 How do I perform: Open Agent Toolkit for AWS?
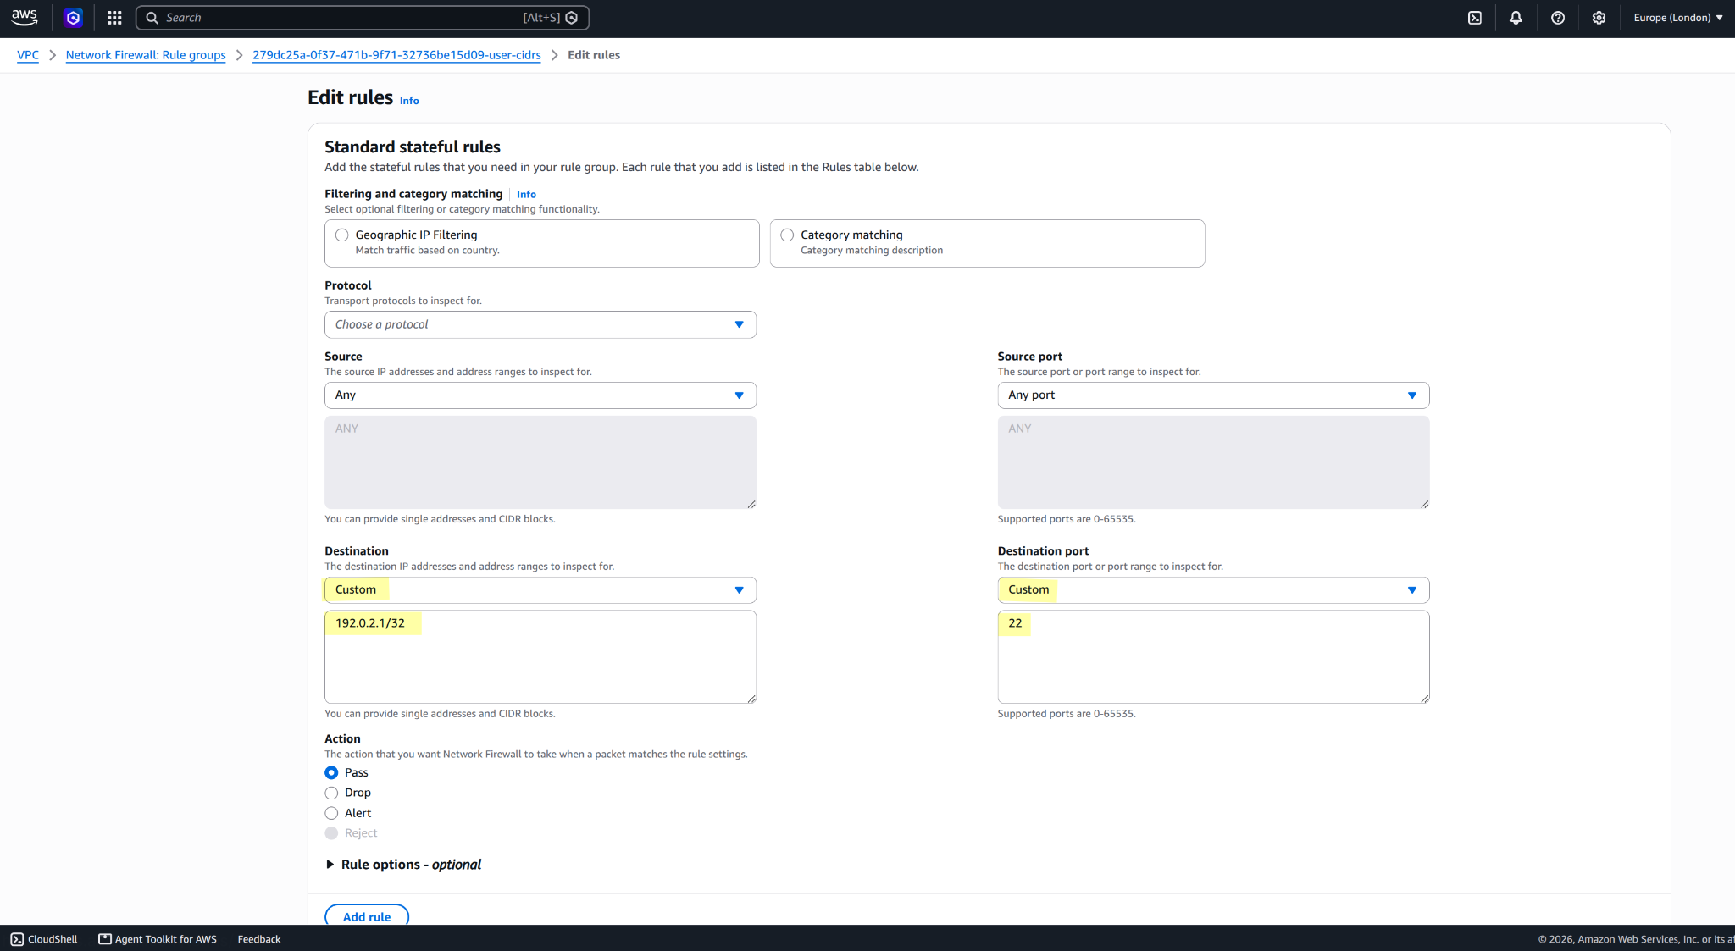pos(158,939)
